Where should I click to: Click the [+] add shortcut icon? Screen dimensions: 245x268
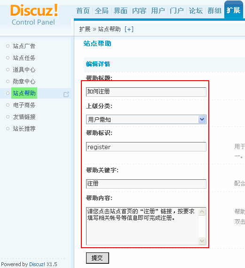[129, 29]
